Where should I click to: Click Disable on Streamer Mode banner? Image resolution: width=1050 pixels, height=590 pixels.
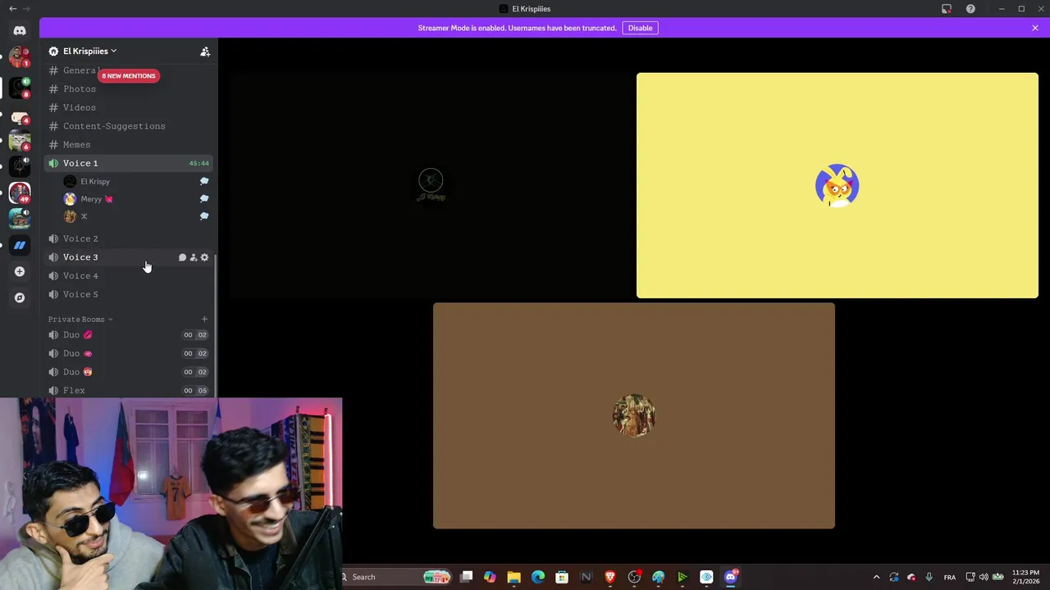coord(640,28)
